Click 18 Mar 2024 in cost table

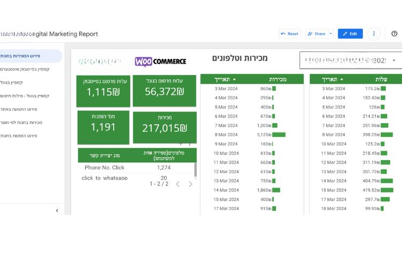(x=333, y=209)
